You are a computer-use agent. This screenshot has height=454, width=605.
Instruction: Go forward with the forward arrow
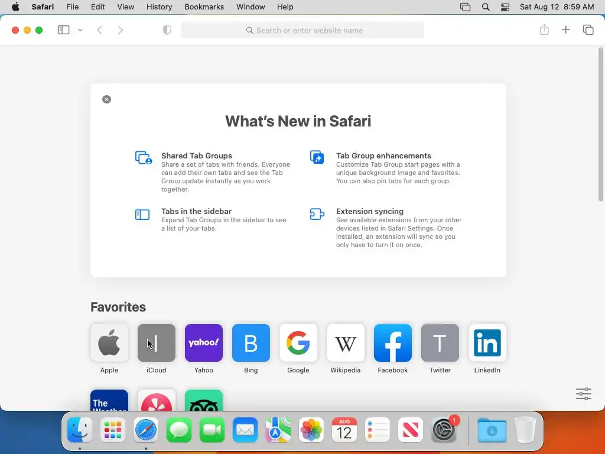pyautogui.click(x=121, y=30)
